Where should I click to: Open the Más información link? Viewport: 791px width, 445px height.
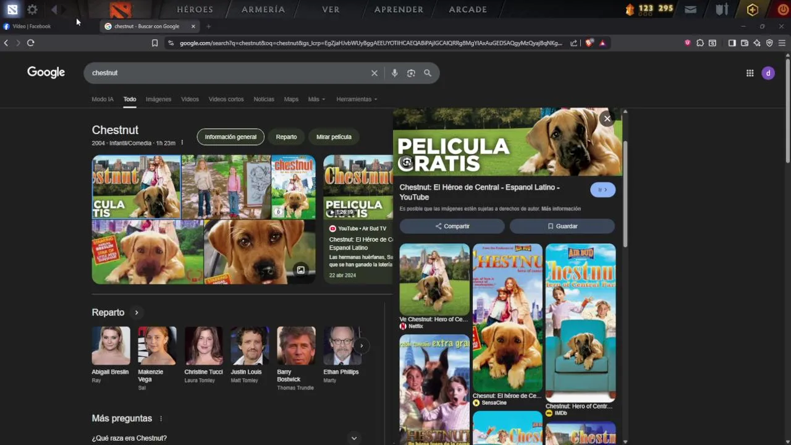click(560, 209)
